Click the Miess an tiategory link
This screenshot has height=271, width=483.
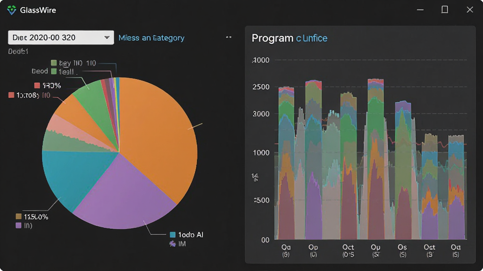pyautogui.click(x=151, y=38)
